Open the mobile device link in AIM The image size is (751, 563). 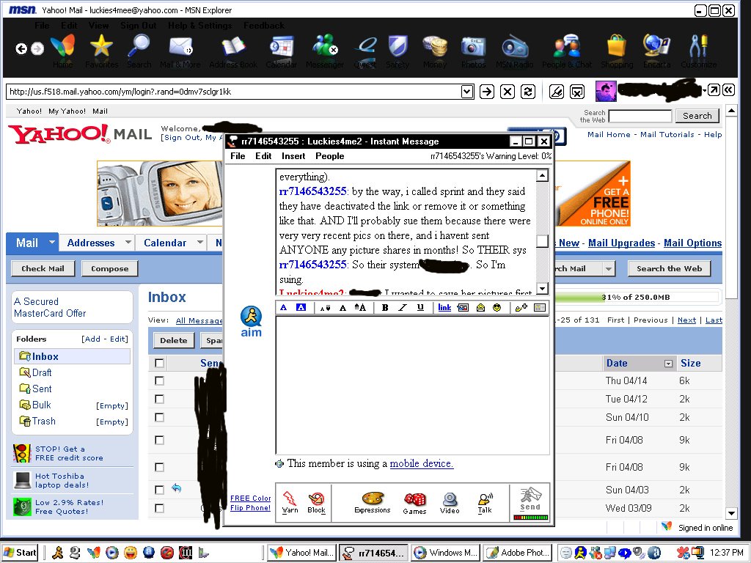tap(422, 463)
